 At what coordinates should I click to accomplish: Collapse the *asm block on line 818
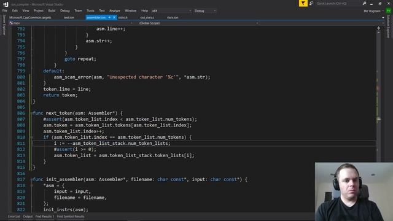31,185
